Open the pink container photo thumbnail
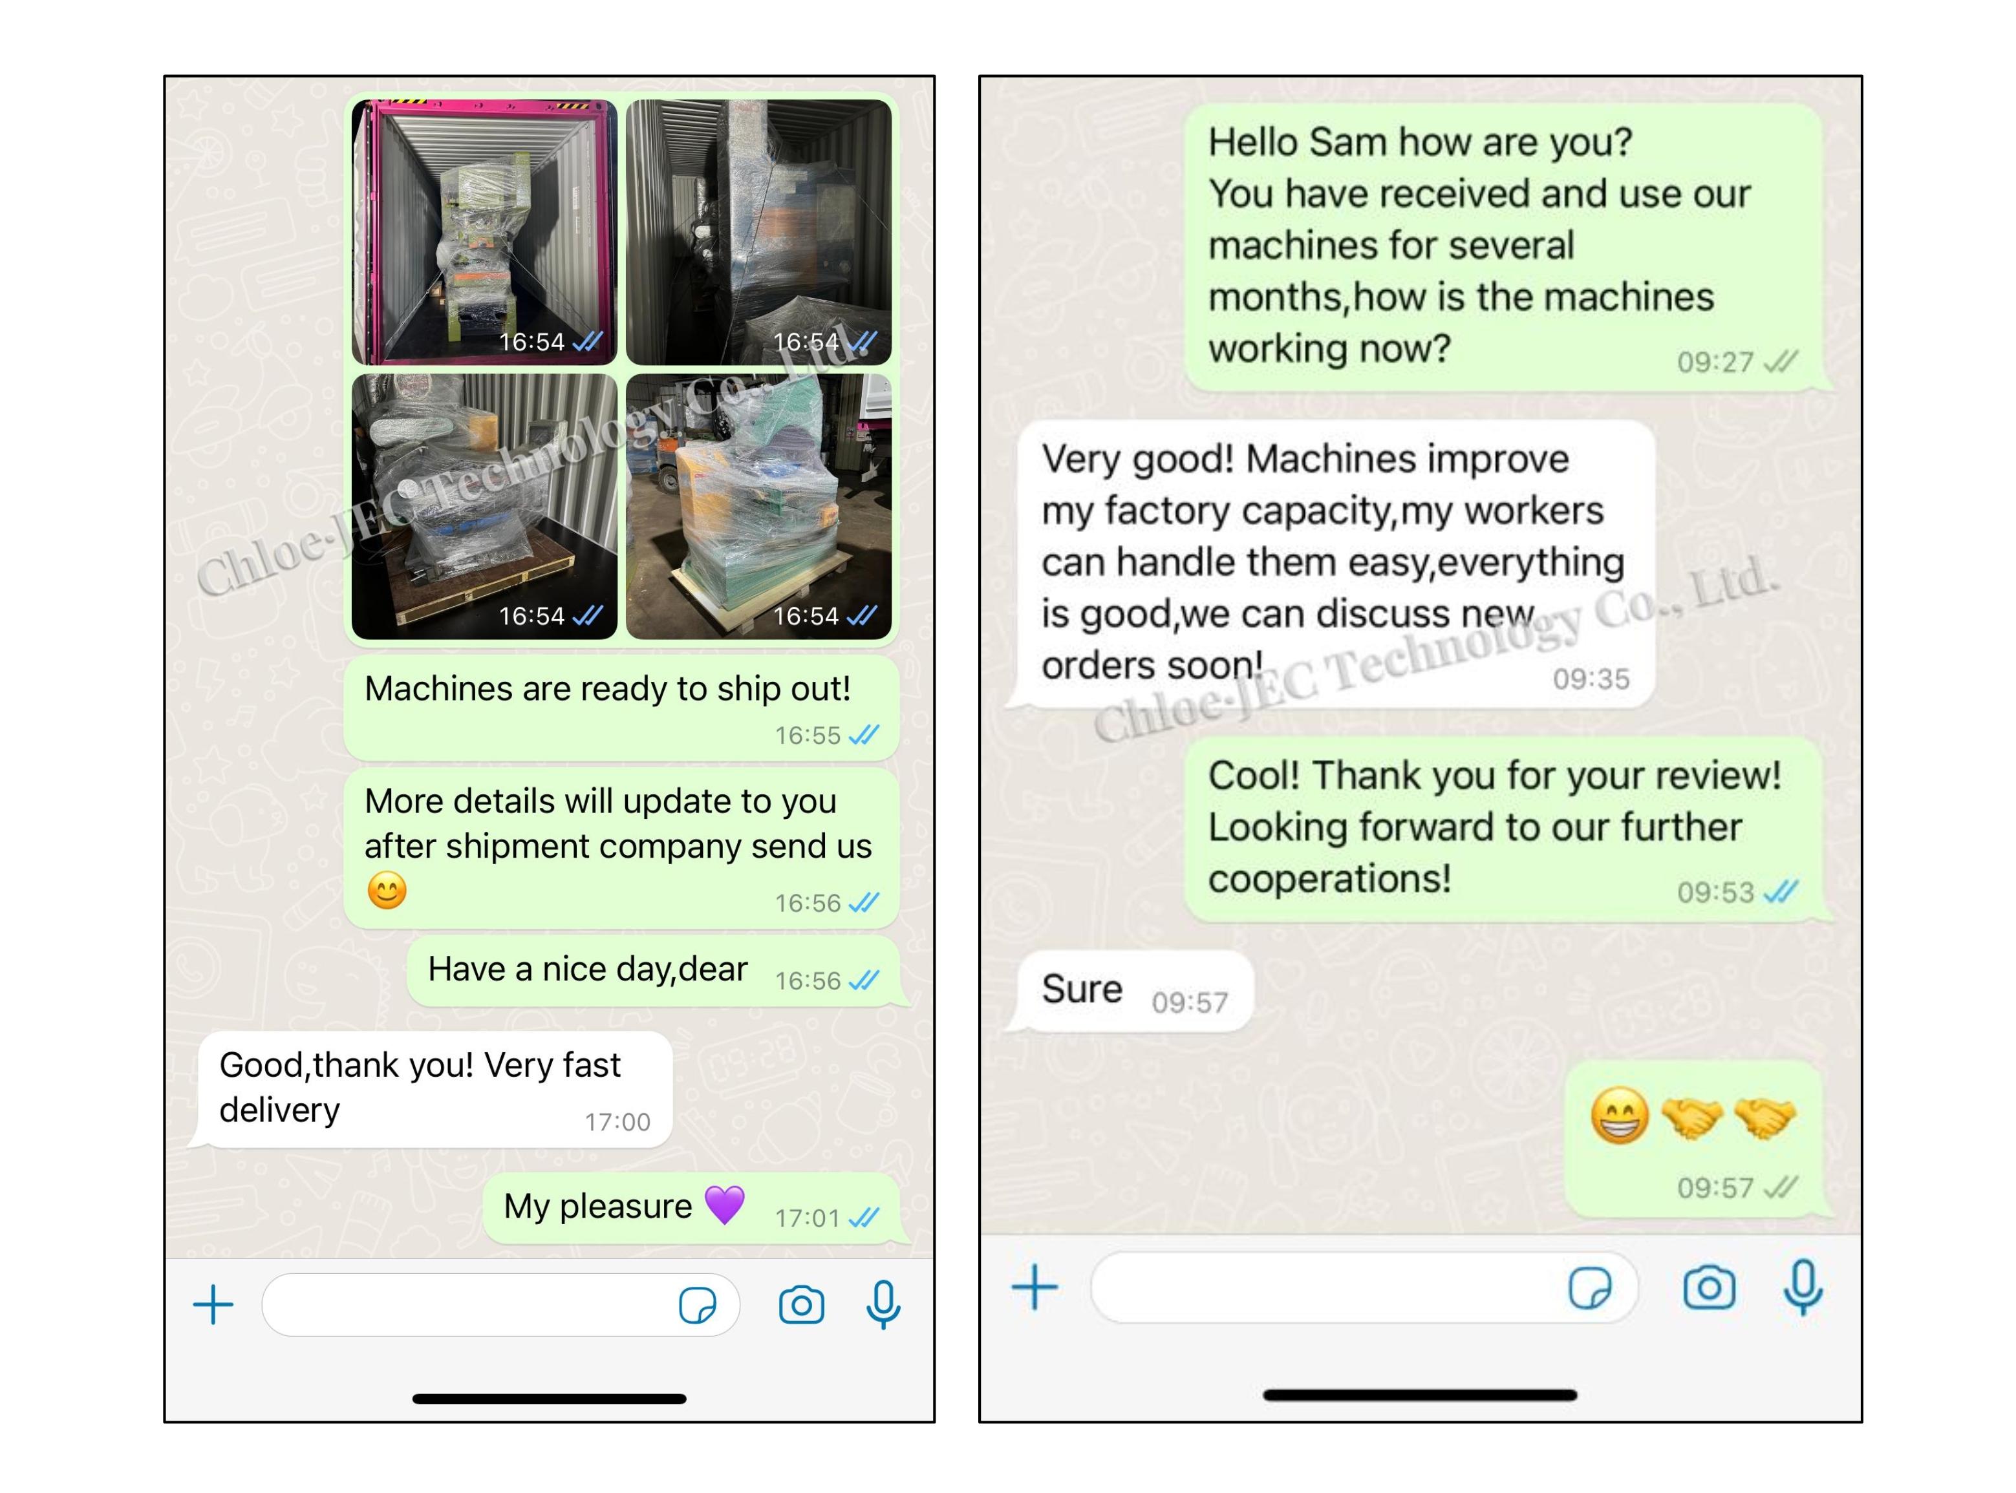This screenshot has width=2016, height=1493. 484,232
